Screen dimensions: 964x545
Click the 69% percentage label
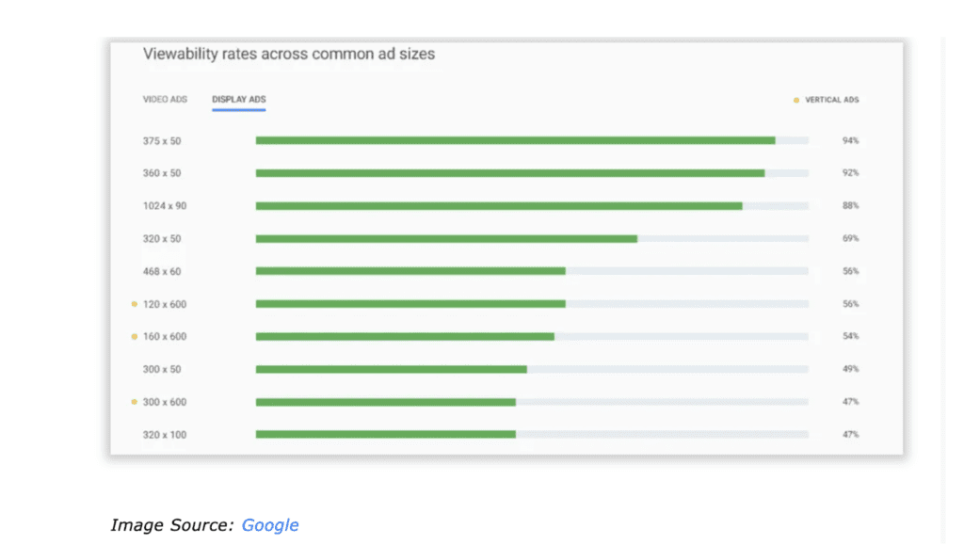[x=850, y=238]
